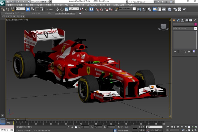This screenshot has width=198, height=132.
Task: Open the 編集 (Edit) menu
Action: [10, 5]
